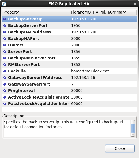Click the bullet icon next to BackupHAIPAddress
Screen dimensions: 139x158
[5, 32]
